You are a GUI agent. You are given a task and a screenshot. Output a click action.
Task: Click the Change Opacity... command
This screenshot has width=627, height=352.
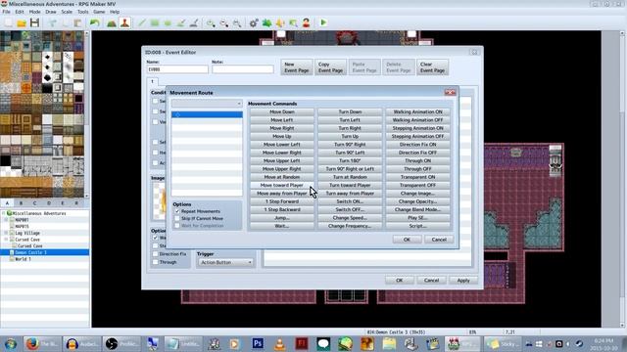tap(418, 201)
